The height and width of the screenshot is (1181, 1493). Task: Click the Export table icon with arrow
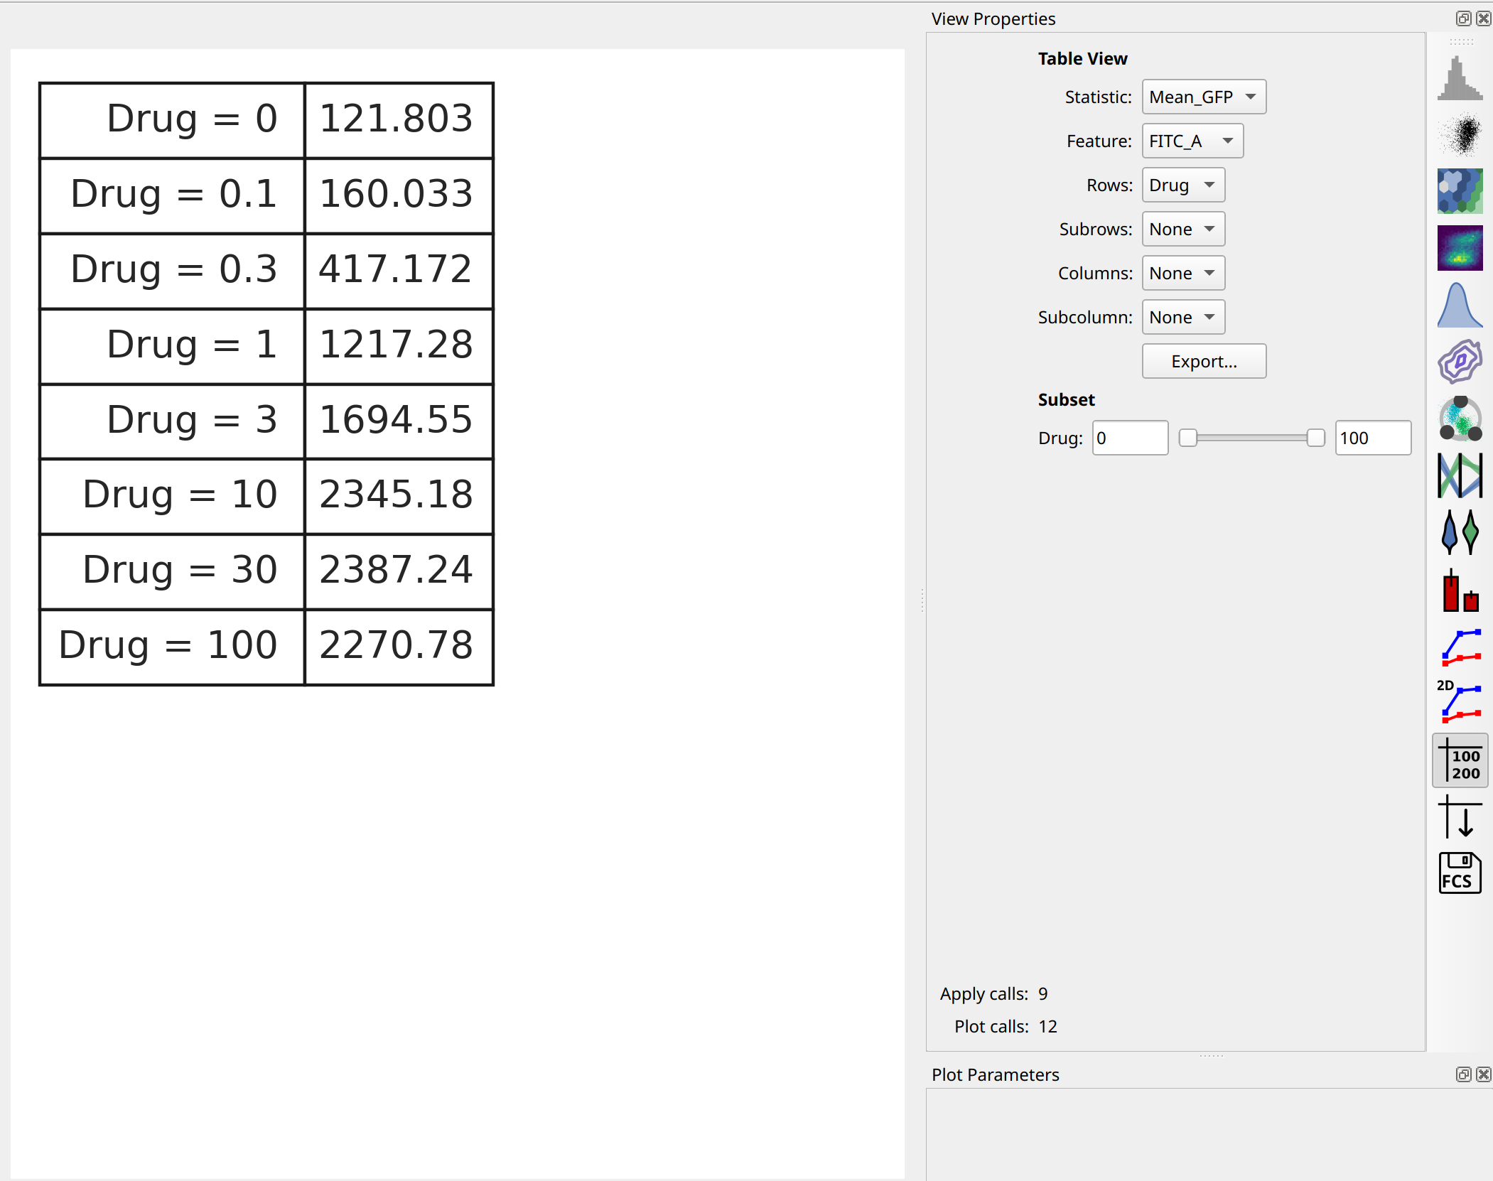click(1460, 817)
